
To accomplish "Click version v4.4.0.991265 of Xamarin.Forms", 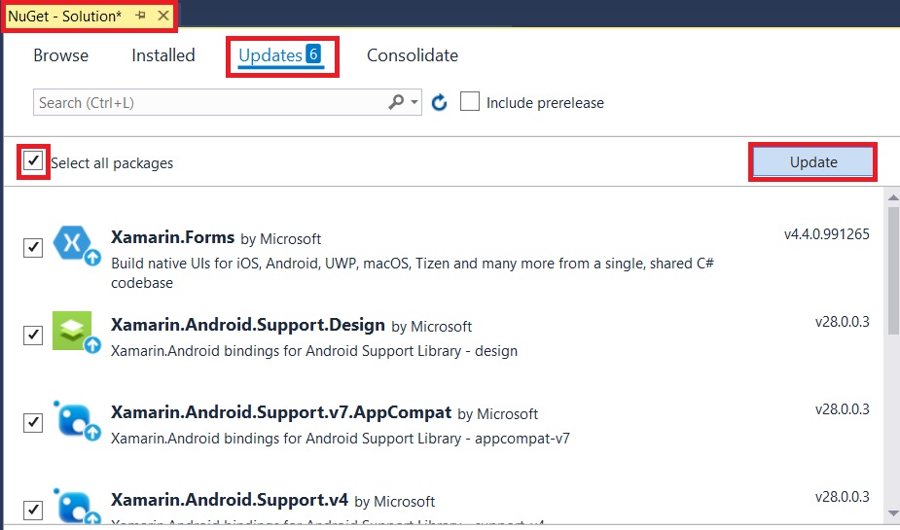I will pyautogui.click(x=826, y=234).
